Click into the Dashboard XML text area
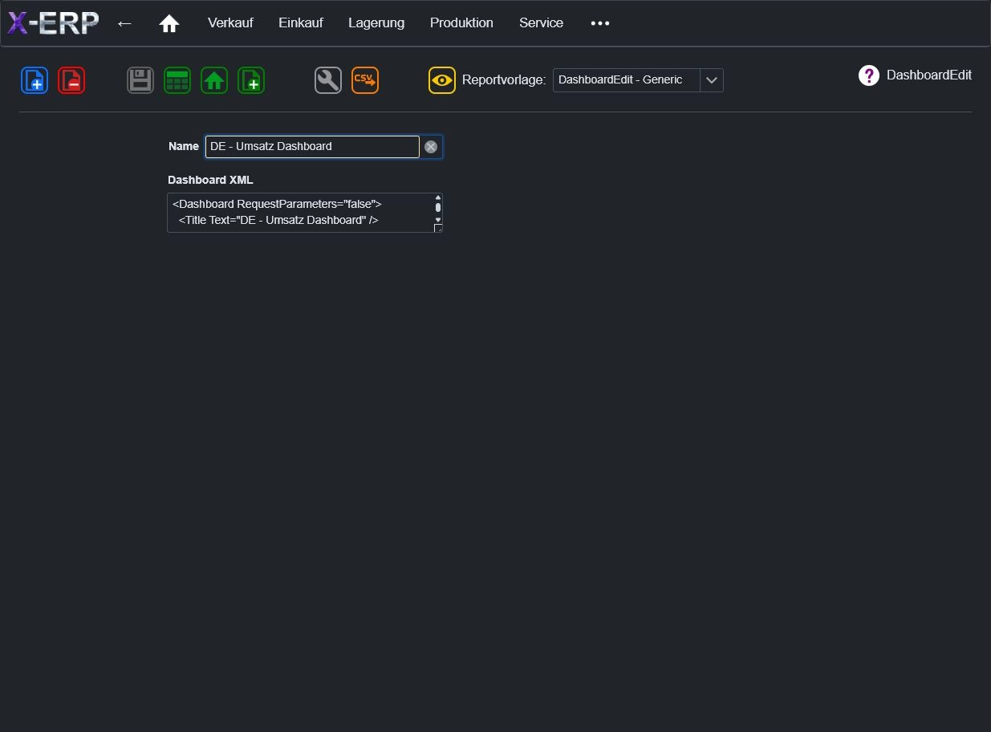 click(x=305, y=213)
